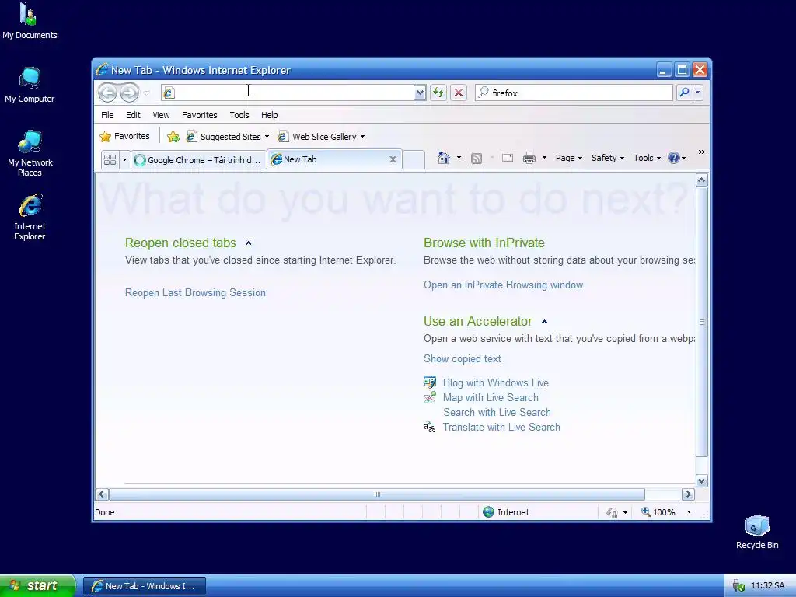Click the RSS Feeds icon

pyautogui.click(x=477, y=159)
